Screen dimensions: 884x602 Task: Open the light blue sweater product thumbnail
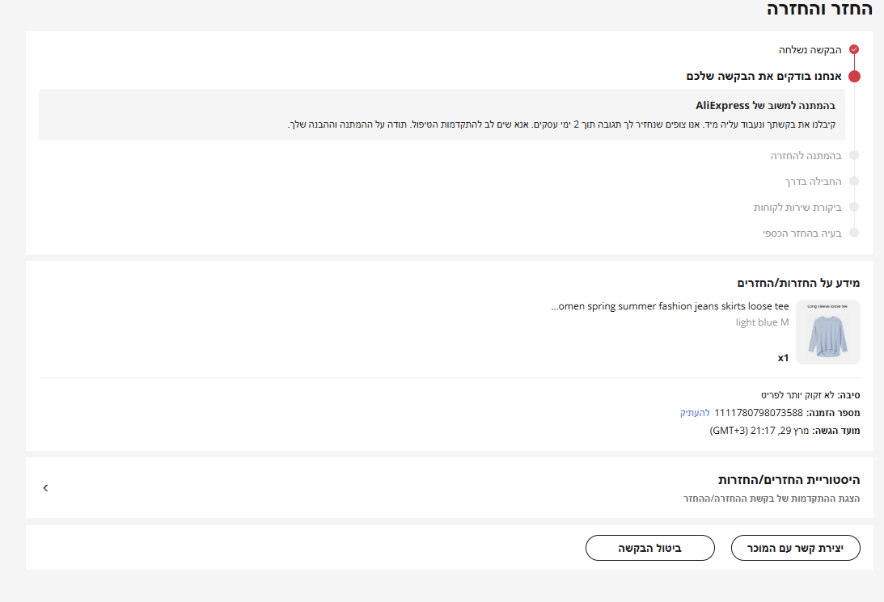(x=828, y=332)
